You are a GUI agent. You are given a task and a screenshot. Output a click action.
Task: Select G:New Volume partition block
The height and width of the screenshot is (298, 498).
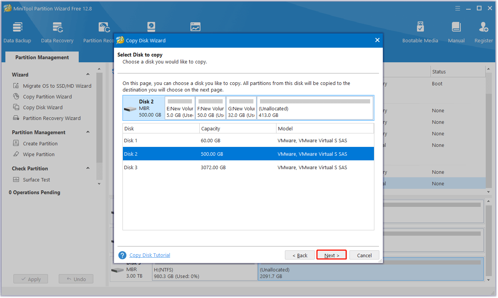coord(241,108)
